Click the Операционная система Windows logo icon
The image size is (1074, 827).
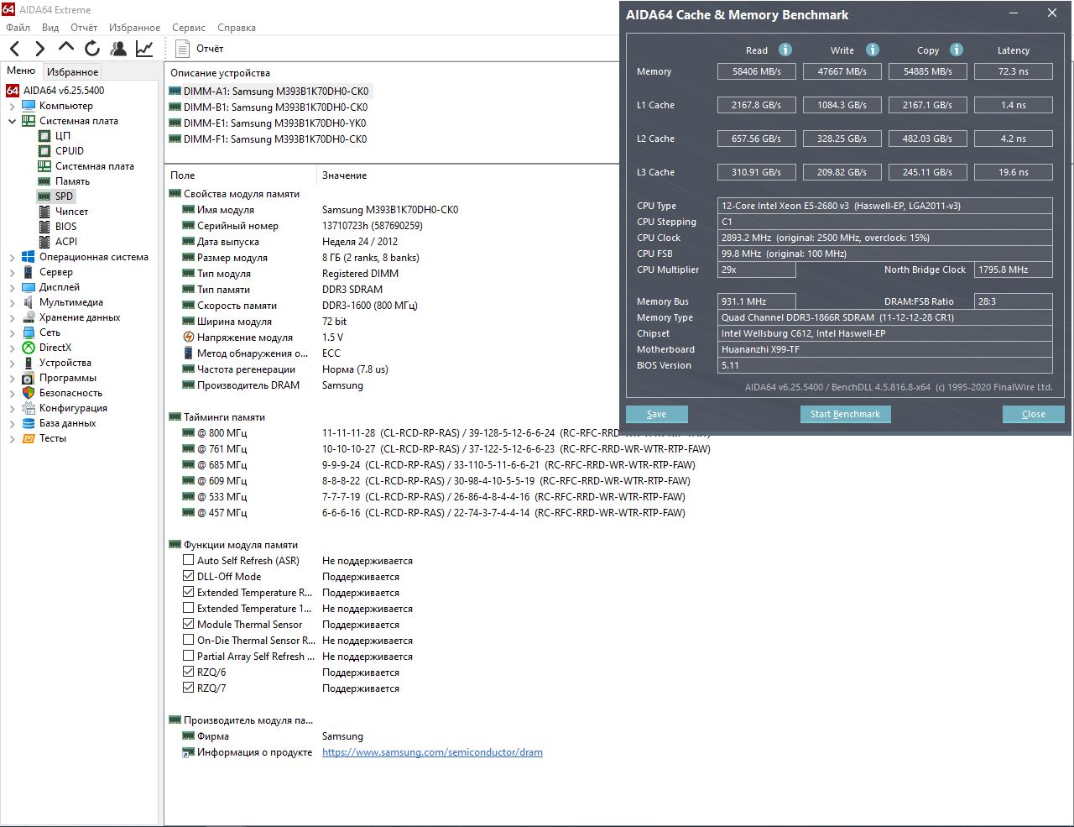click(x=29, y=257)
